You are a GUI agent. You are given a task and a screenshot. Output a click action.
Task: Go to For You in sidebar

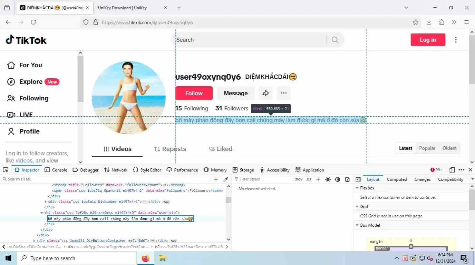tap(25, 65)
